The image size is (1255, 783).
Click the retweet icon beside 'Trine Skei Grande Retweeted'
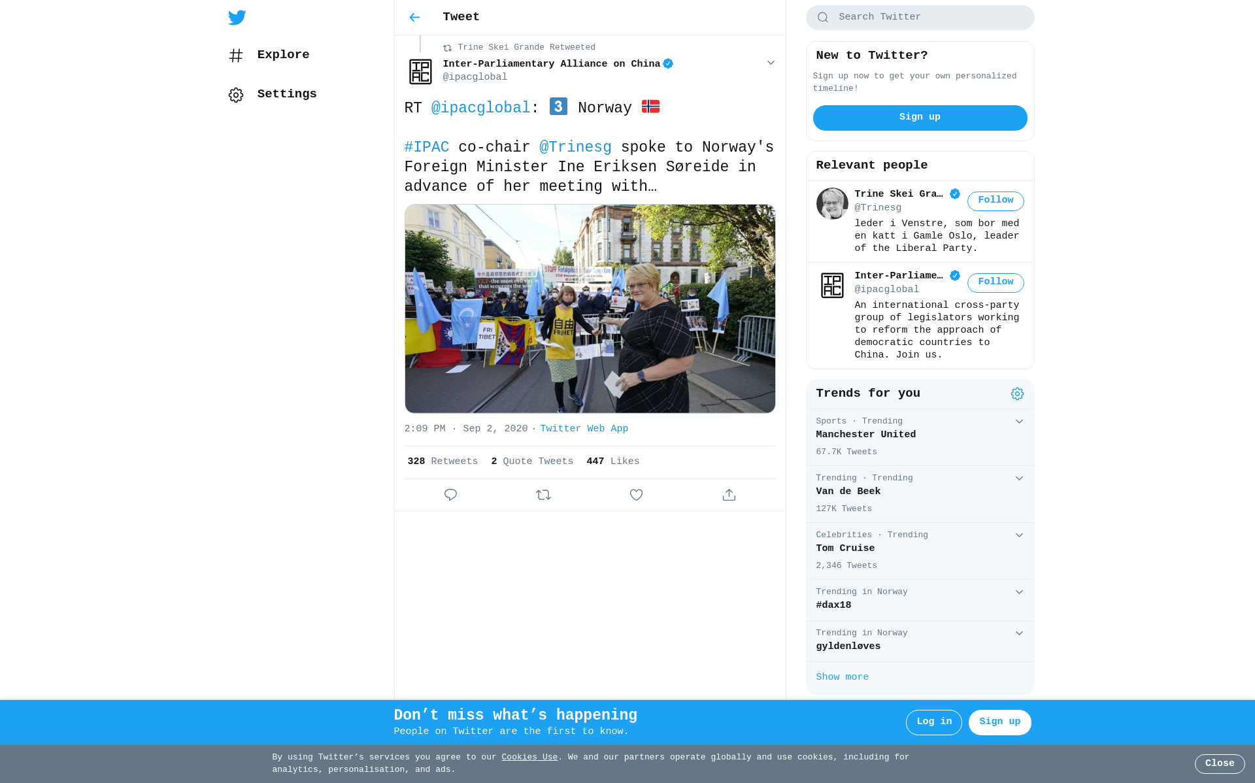447,48
